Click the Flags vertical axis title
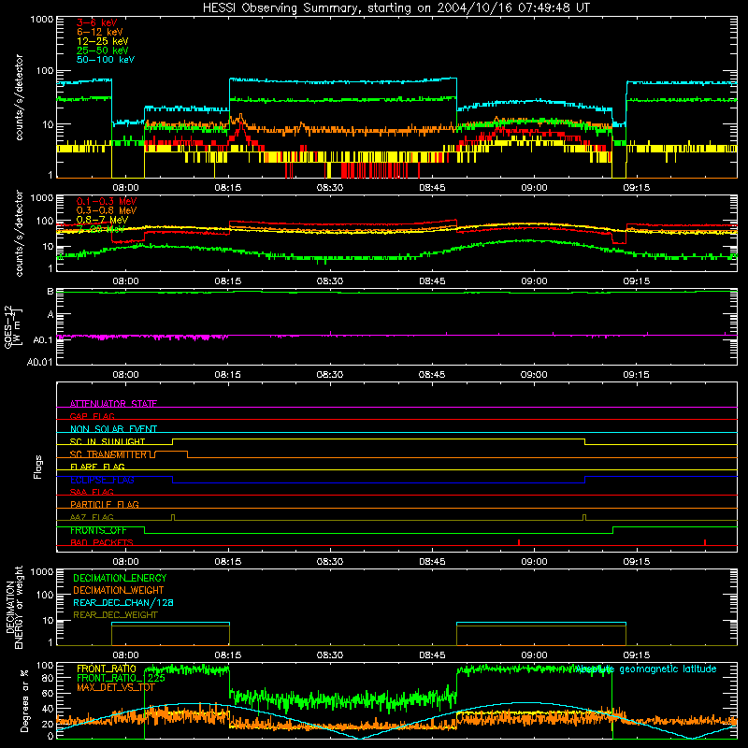This screenshot has height=748, width=748. [38, 467]
